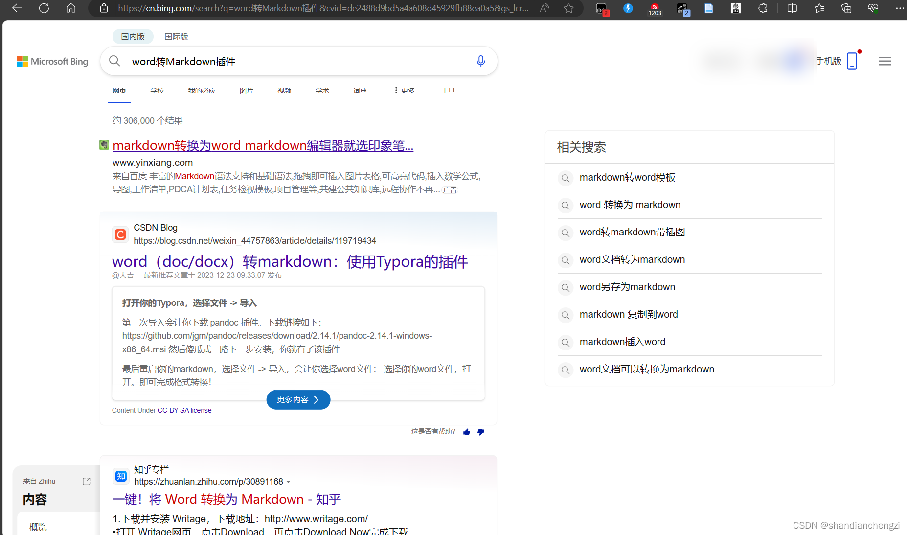
Task: Open the Bing hamburger menu
Action: coord(884,61)
